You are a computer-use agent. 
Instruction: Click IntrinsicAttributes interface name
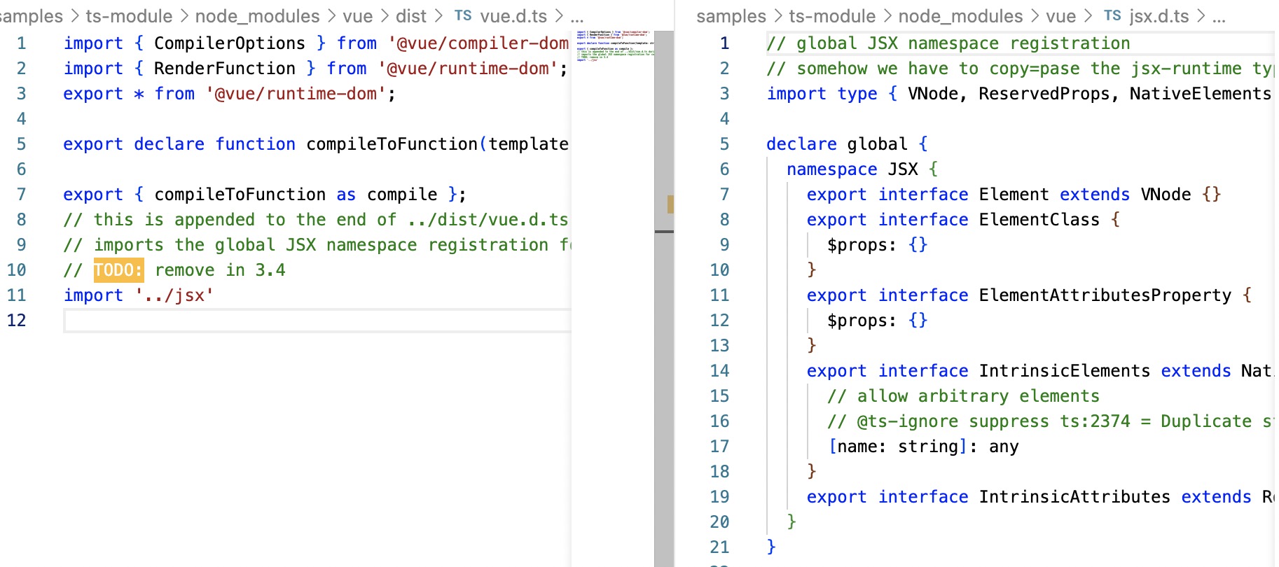1074,497
